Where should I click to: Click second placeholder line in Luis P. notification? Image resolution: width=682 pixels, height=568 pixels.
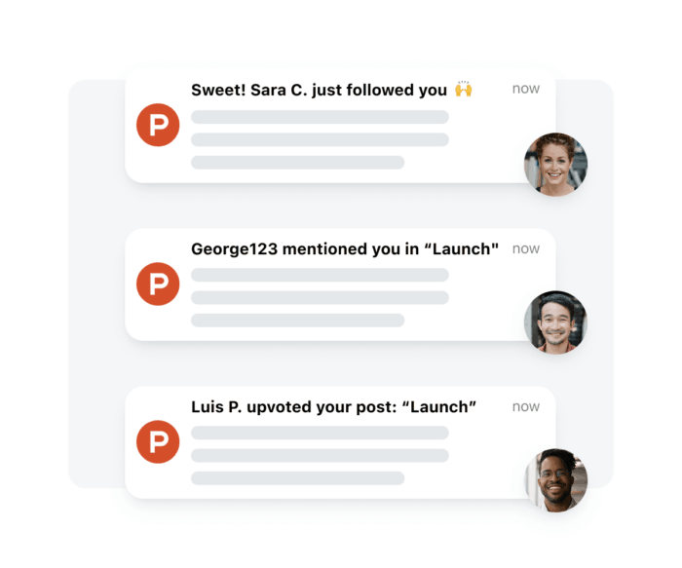pos(320,455)
